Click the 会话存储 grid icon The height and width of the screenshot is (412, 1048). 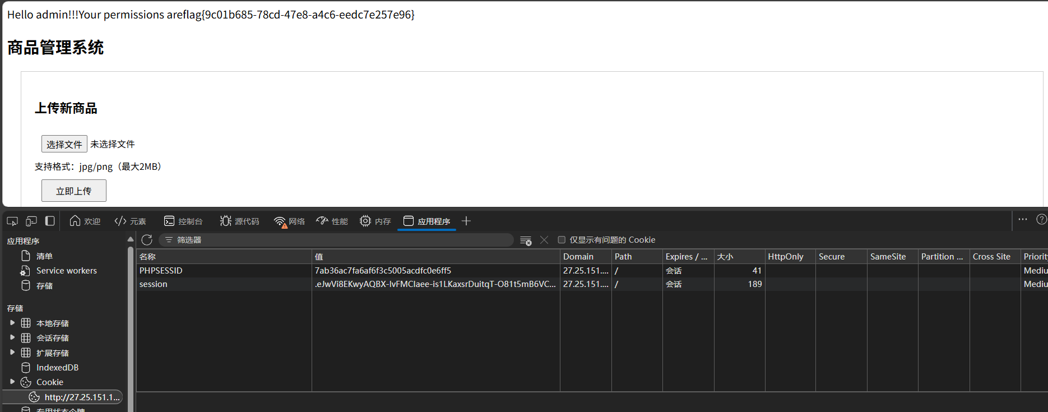[x=26, y=337]
